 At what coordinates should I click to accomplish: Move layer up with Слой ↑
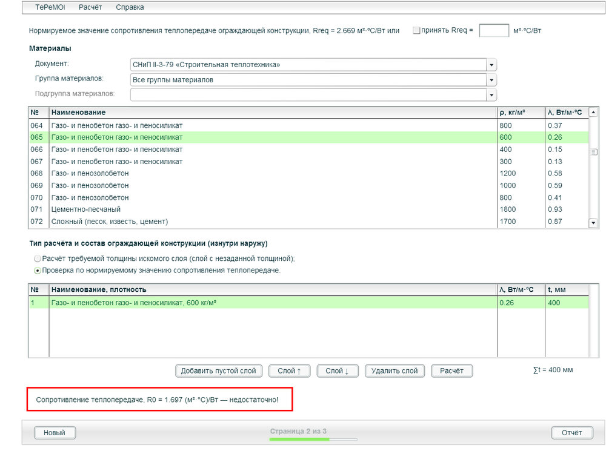click(x=289, y=371)
